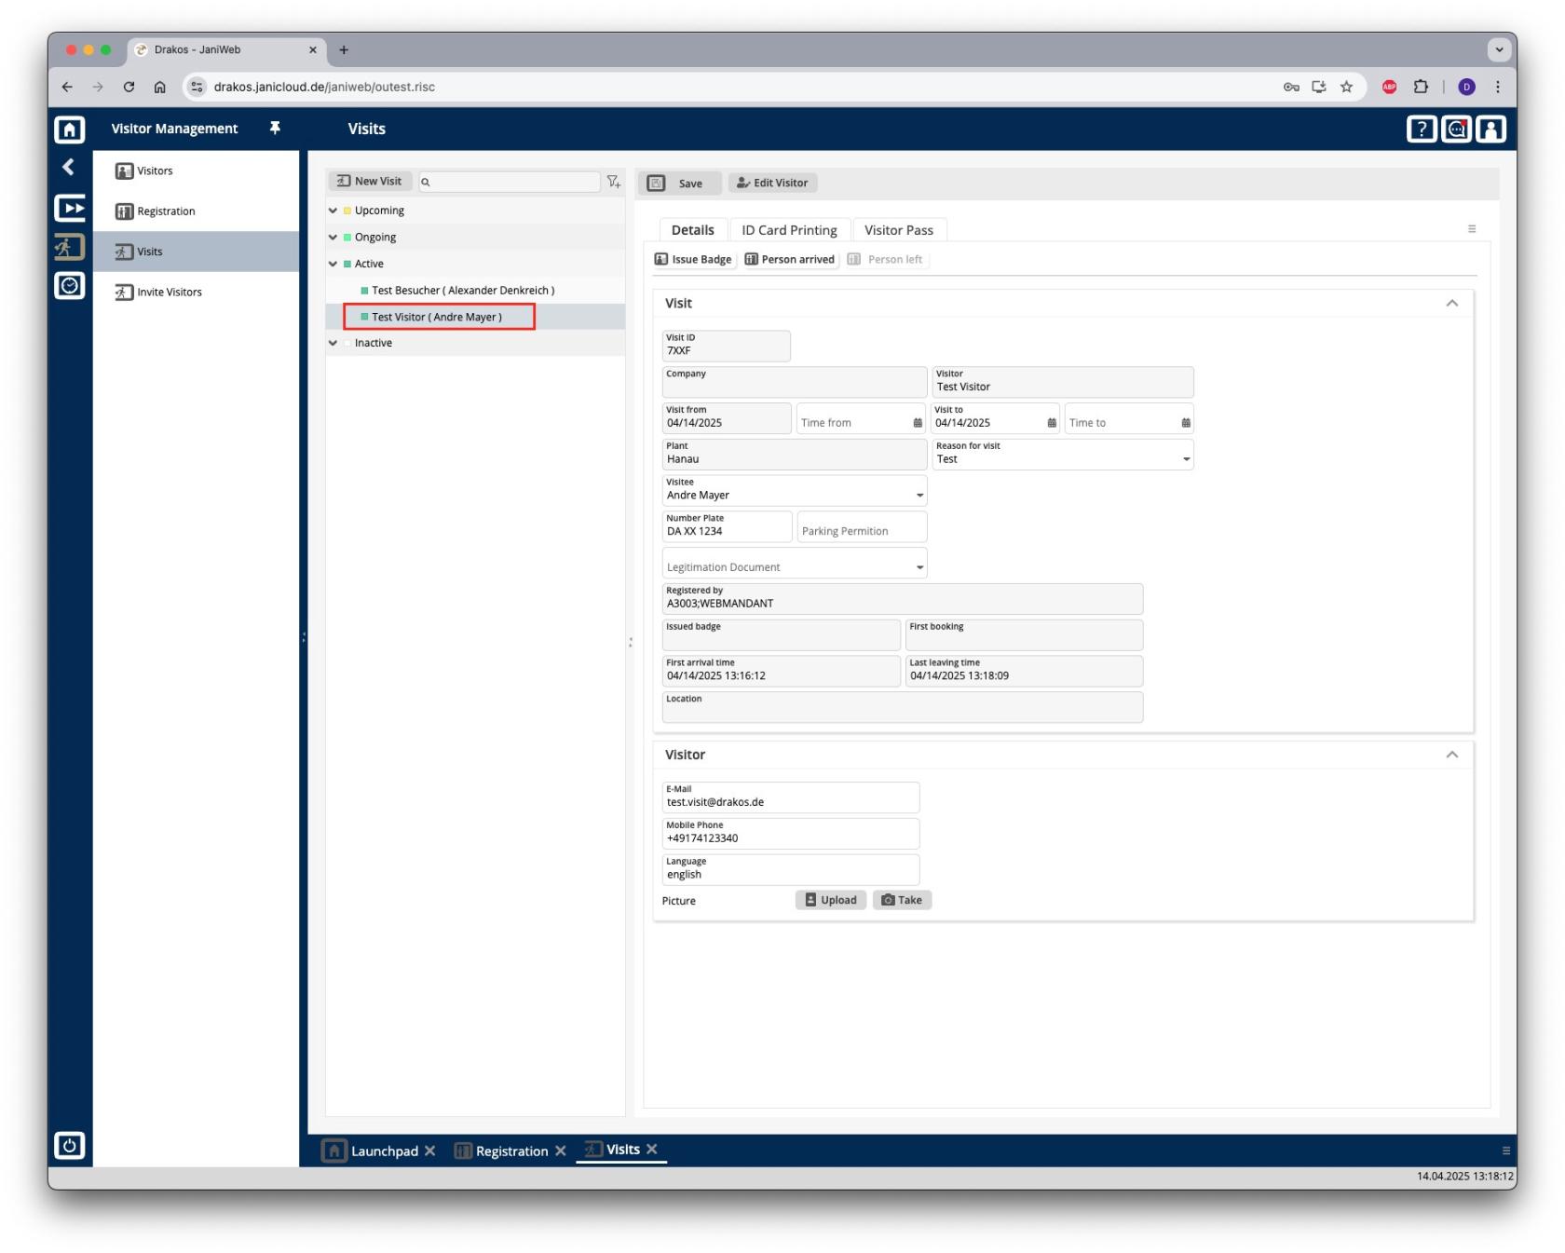Open a new browser tab
The width and height of the screenshot is (1565, 1253).
pyautogui.click(x=344, y=50)
